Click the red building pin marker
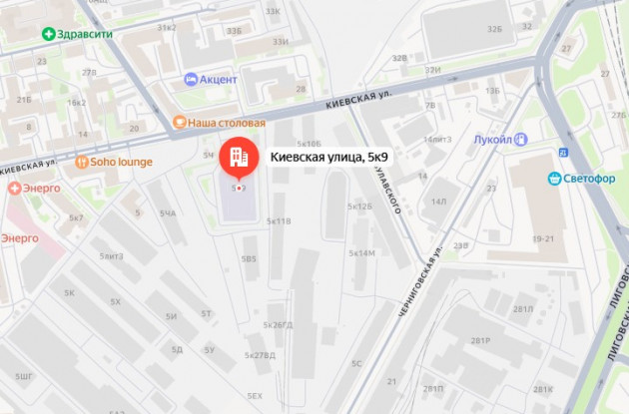Image resolution: width=629 pixels, height=414 pixels. (239, 157)
